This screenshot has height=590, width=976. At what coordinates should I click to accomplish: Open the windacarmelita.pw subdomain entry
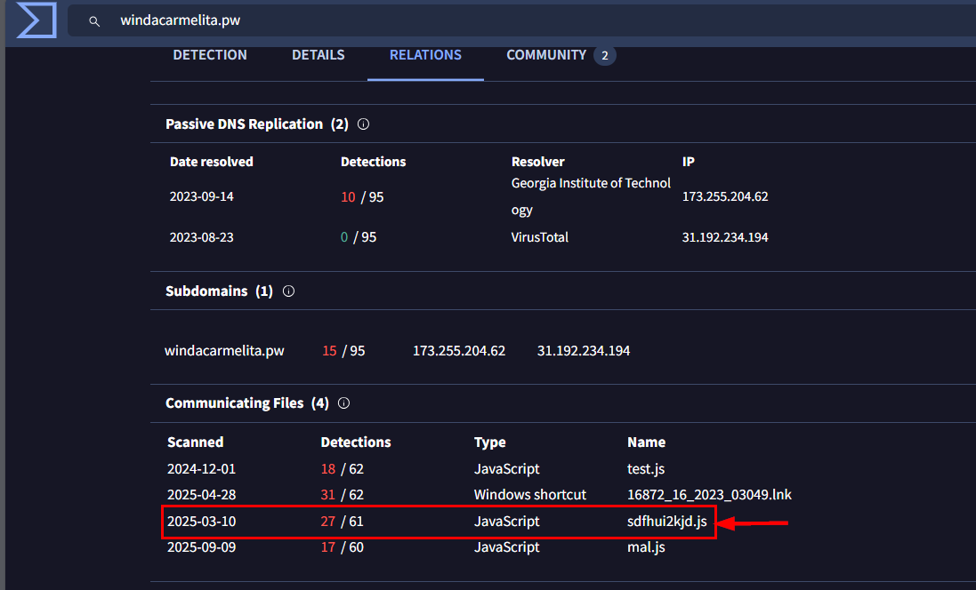pos(224,351)
